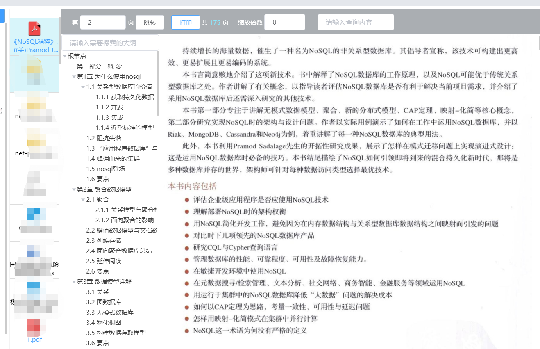Select 2.2 键值数据模型与文档 entry

tap(122, 230)
